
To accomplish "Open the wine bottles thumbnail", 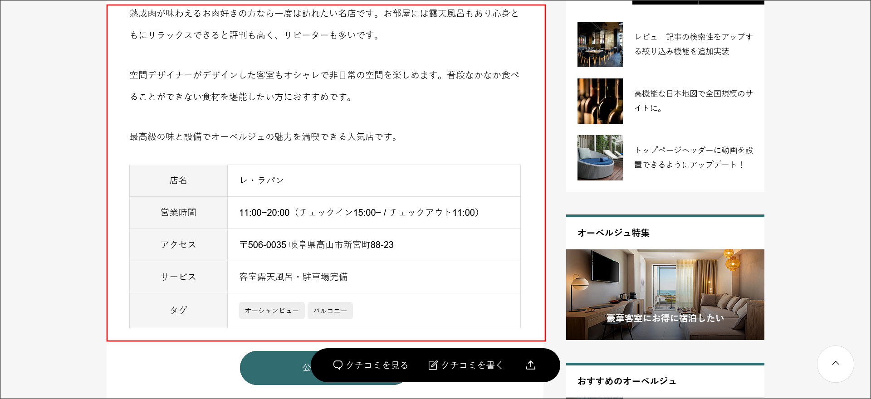I will (x=600, y=101).
